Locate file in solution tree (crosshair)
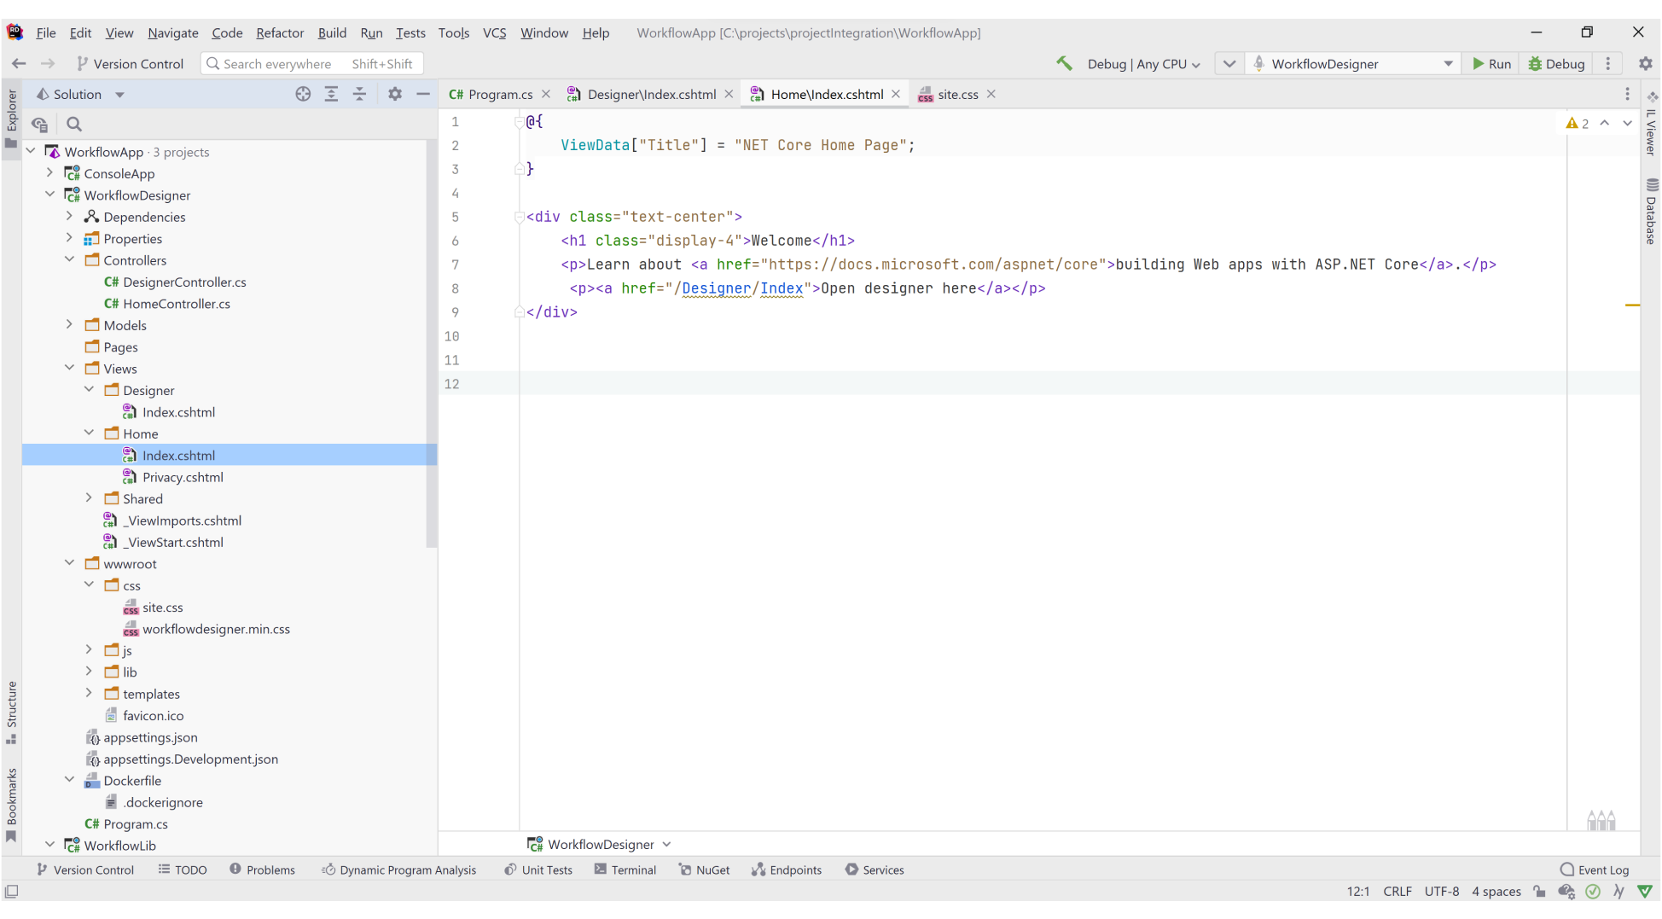 pos(303,95)
